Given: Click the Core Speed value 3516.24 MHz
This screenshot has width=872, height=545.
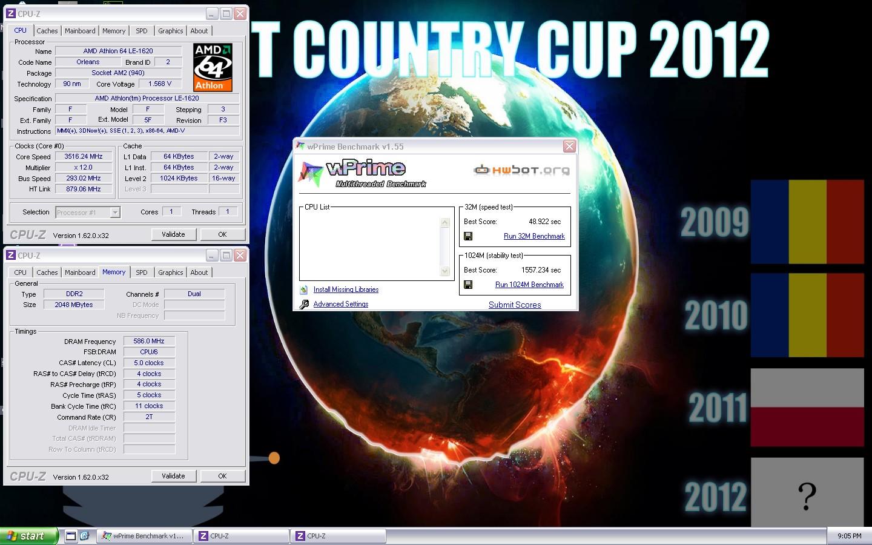Looking at the screenshot, I should (84, 156).
